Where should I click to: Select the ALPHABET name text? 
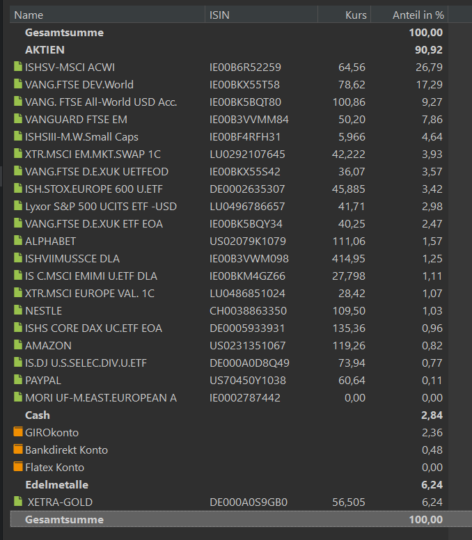click(51, 241)
